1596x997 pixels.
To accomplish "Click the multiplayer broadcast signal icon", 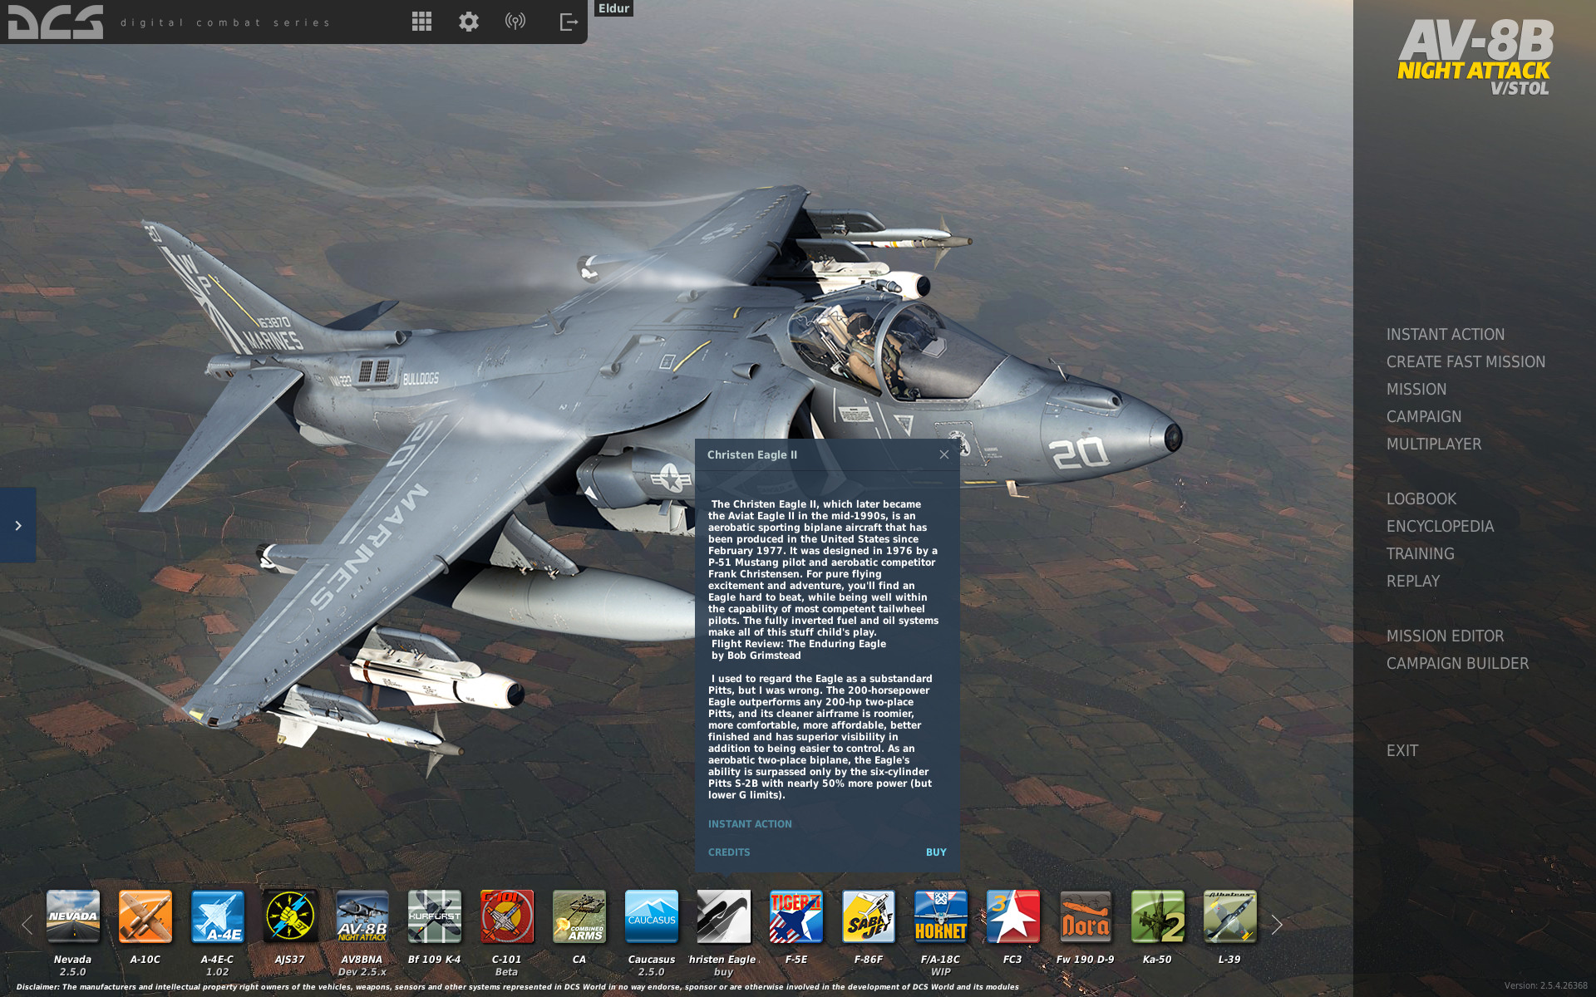I will click(515, 22).
